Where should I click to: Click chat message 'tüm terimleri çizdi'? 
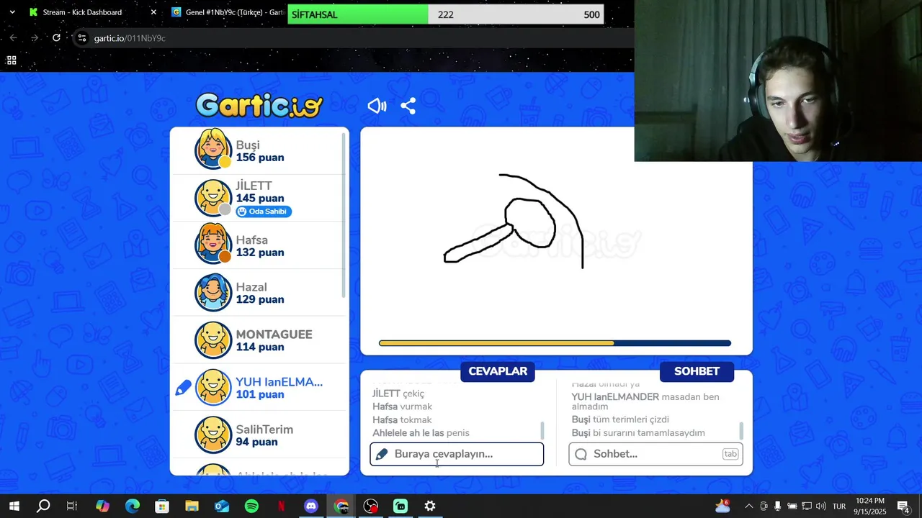[631, 419]
